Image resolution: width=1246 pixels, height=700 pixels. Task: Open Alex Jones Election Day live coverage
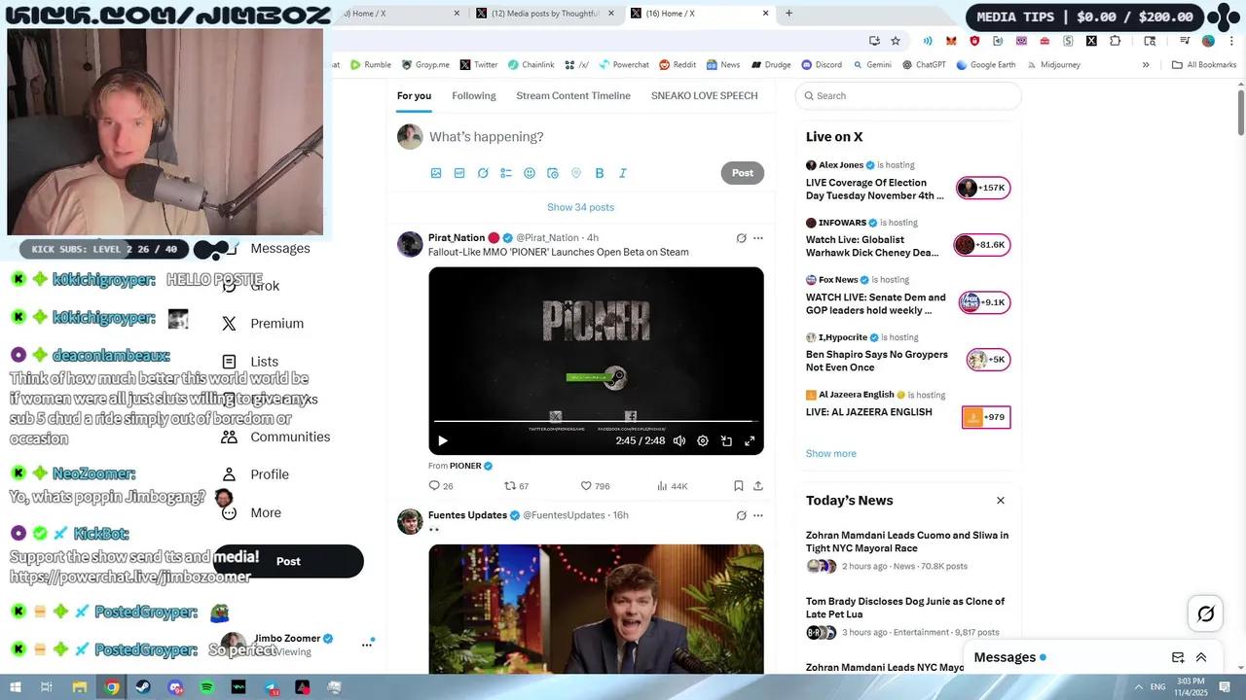pyautogui.click(x=874, y=189)
